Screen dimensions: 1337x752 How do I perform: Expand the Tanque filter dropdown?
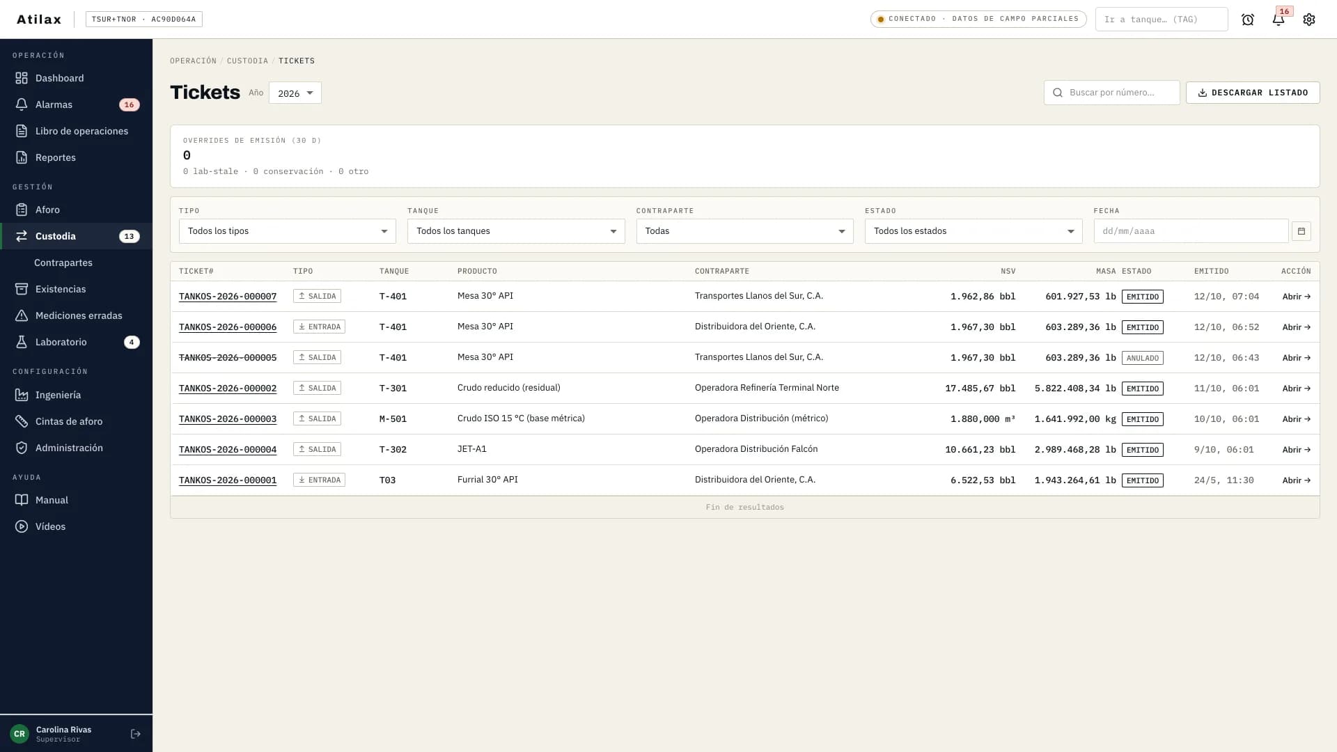pyautogui.click(x=516, y=231)
